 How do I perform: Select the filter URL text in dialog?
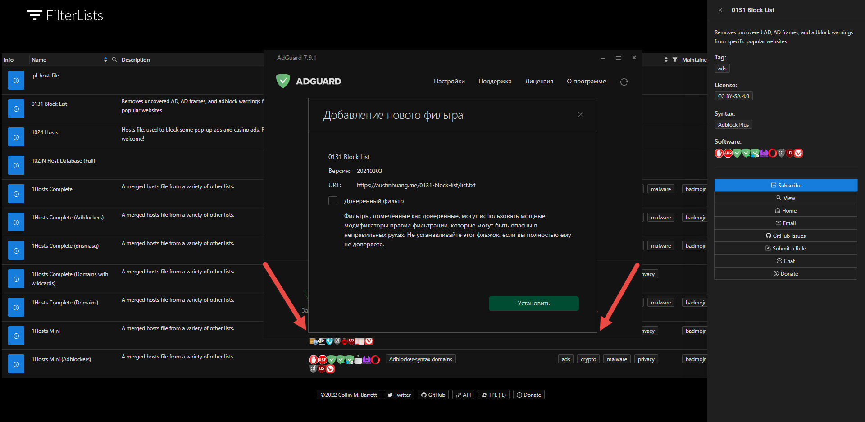coord(416,185)
